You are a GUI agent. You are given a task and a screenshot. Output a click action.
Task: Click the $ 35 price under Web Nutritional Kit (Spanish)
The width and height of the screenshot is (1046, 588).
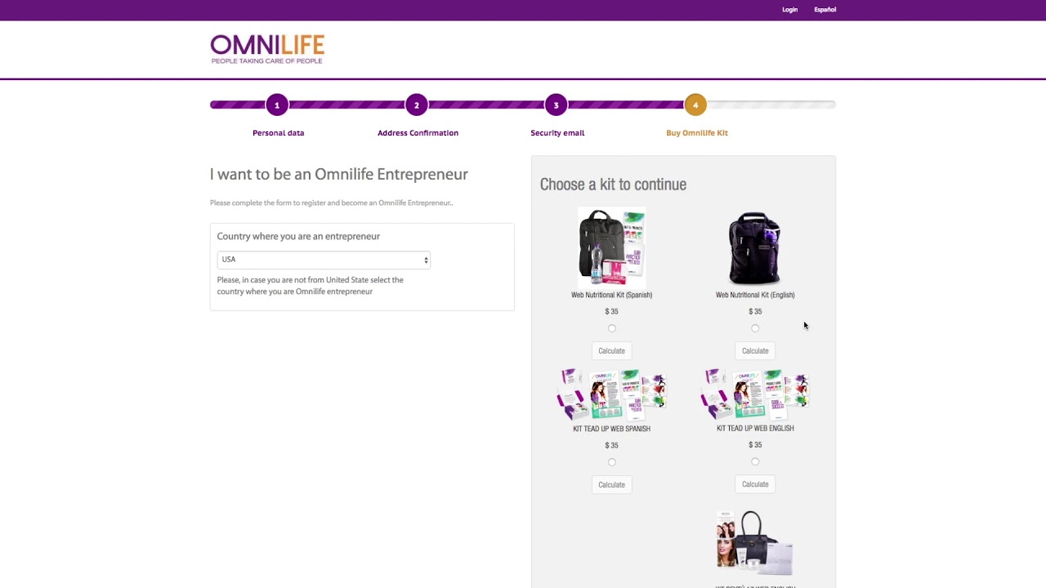coord(612,311)
